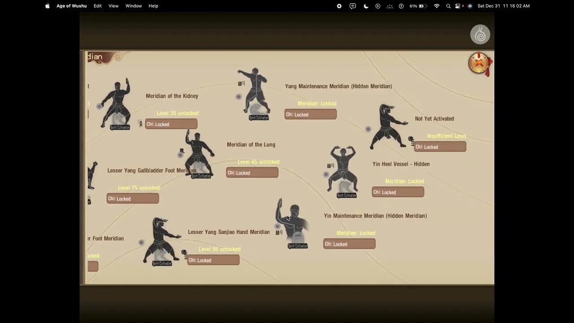The image size is (574, 323).
Task: Click the 'Not Yet Activated' label
Action: tap(435, 119)
